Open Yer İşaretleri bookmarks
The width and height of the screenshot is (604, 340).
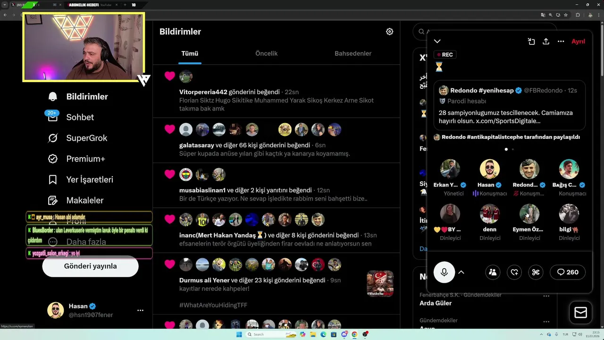[x=81, y=179]
